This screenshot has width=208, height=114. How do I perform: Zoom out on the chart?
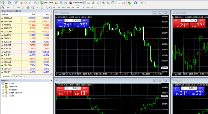[108, 3]
